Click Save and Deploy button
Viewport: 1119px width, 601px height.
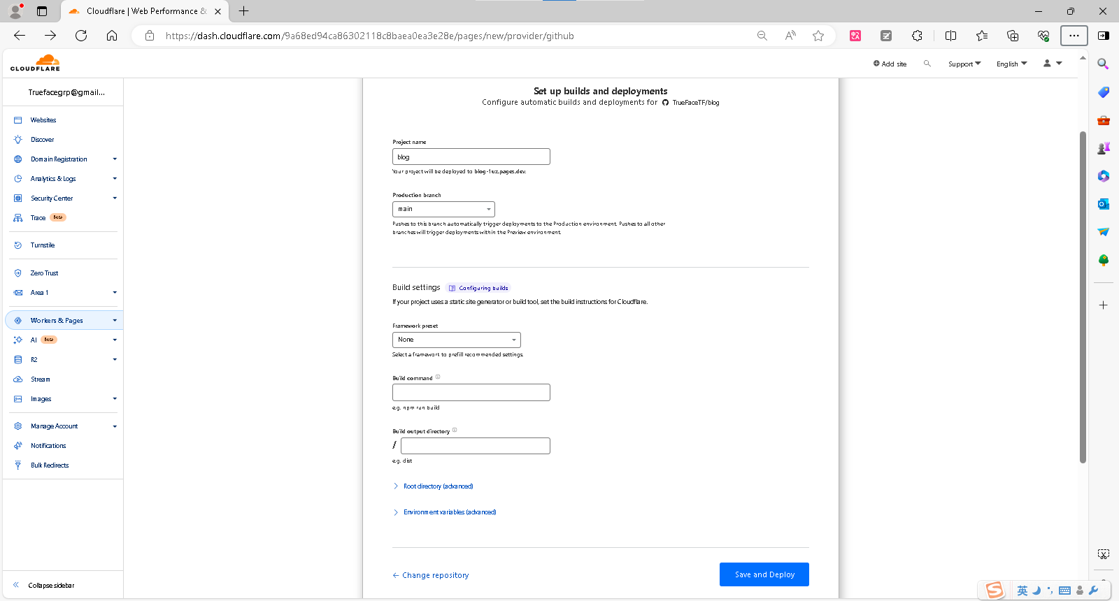(x=764, y=574)
